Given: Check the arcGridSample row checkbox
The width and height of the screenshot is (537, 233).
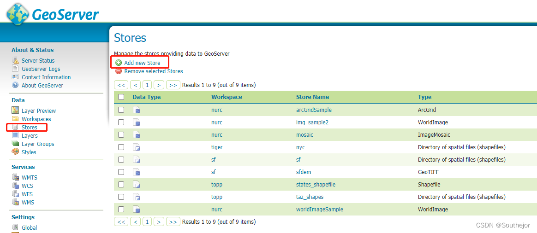Looking at the screenshot, I should (x=121, y=110).
